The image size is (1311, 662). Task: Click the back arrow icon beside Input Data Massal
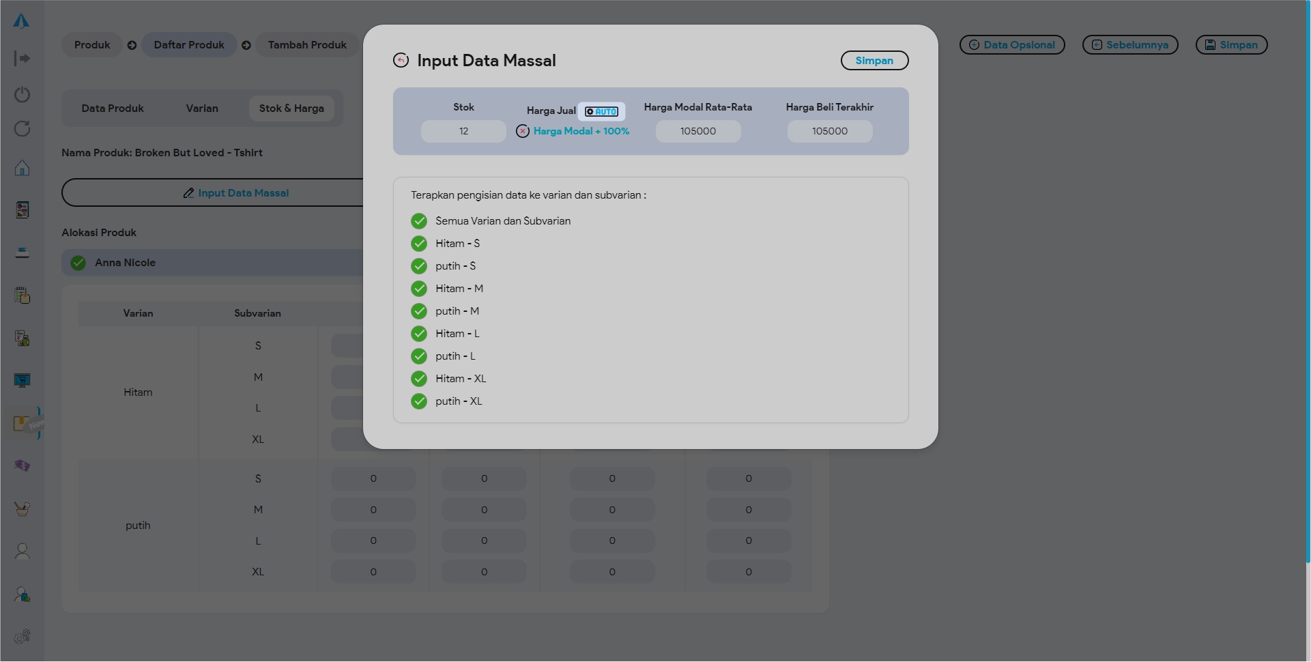pyautogui.click(x=401, y=61)
